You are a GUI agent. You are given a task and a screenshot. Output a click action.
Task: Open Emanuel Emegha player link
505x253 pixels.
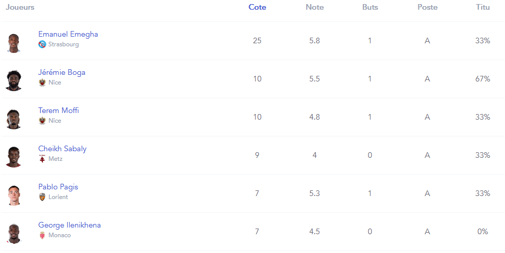[x=68, y=34]
